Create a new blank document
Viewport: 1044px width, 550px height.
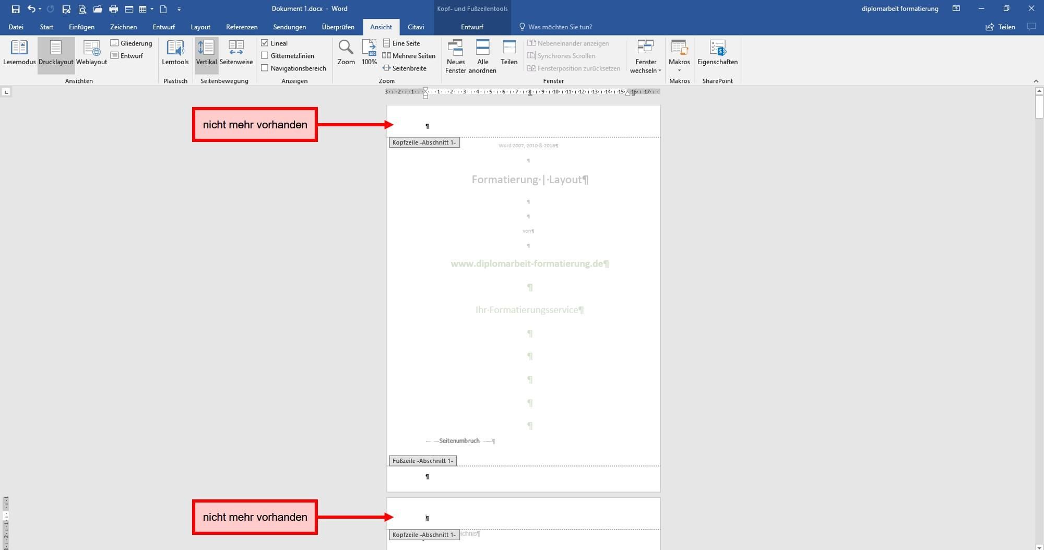pos(163,9)
